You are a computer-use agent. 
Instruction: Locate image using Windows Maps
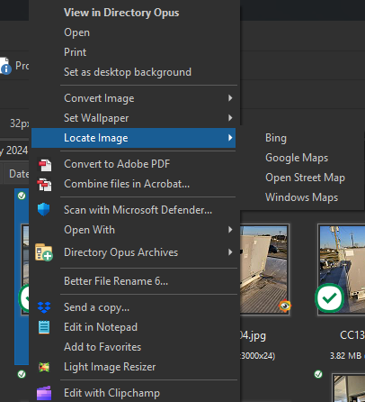(301, 197)
